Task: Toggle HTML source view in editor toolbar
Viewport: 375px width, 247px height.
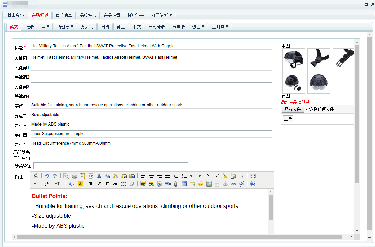Action: 36,176
